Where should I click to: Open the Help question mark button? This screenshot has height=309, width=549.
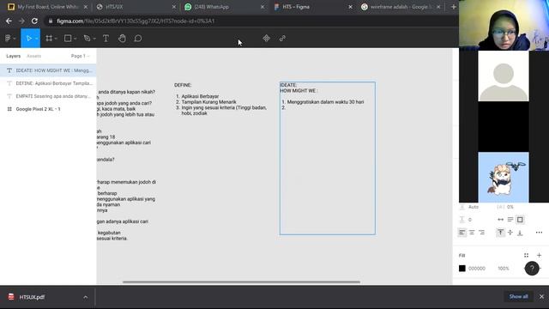[532, 269]
